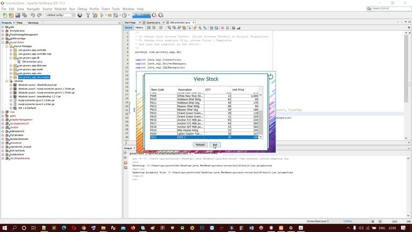Click the Unit Price column header
The height and width of the screenshot is (232, 412).
[245, 90]
